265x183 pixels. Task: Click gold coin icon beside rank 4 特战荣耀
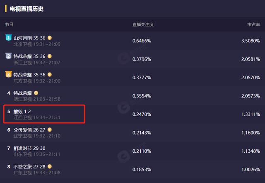click(36, 93)
